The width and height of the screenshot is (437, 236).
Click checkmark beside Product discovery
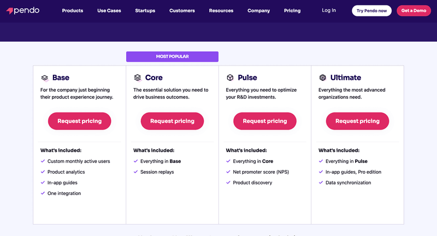[x=228, y=182]
